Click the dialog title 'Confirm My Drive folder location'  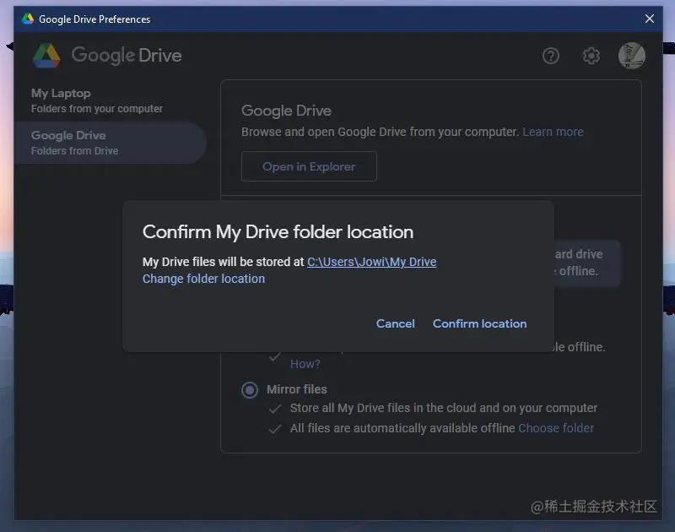tap(278, 232)
